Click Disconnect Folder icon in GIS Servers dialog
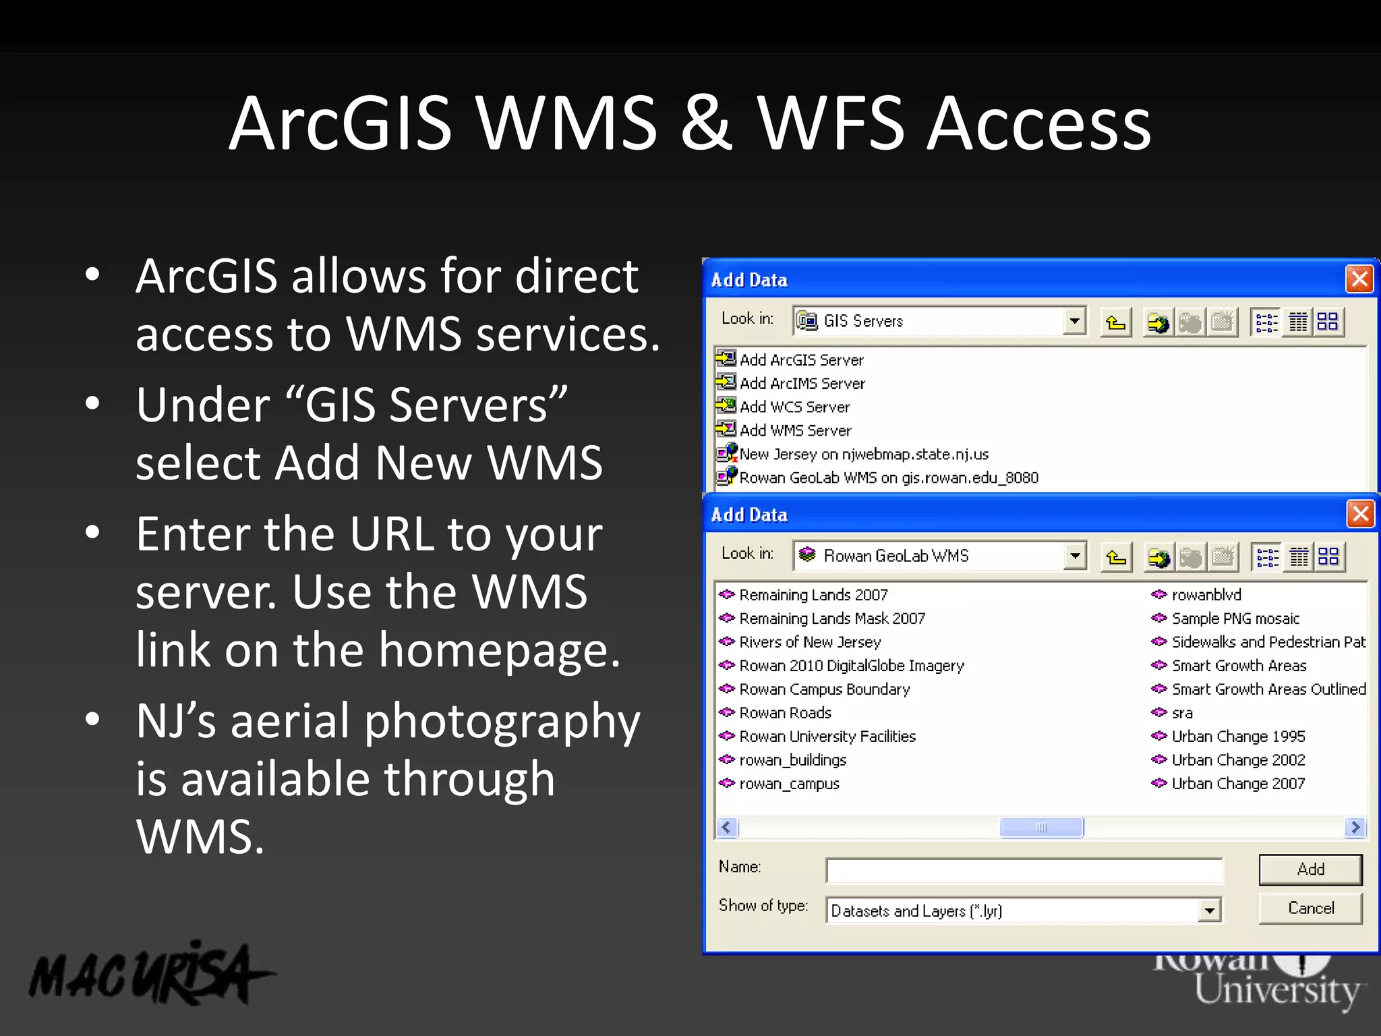The height and width of the screenshot is (1036, 1381). 1189,322
